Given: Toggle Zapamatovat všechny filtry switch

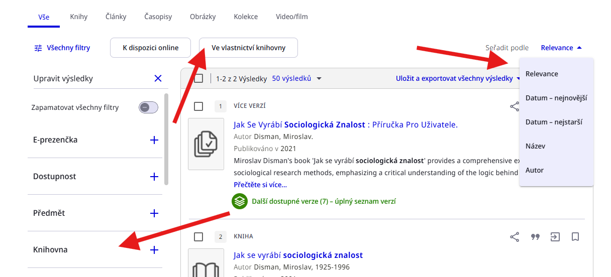Looking at the screenshot, I should 148,107.
